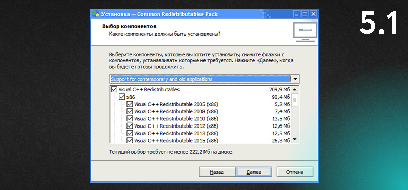Uncheck Visual C++ Redistributable 2013 (x86)
Screen dimensions: 408x190
pyautogui.click(x=130, y=134)
